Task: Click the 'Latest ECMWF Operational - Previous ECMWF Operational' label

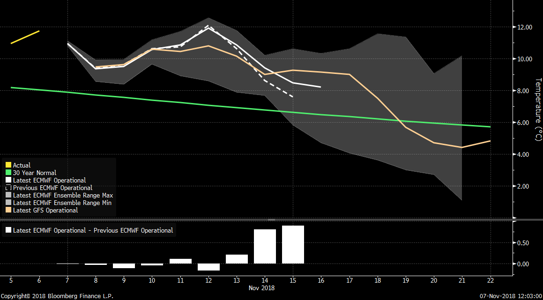Action: click(93, 230)
